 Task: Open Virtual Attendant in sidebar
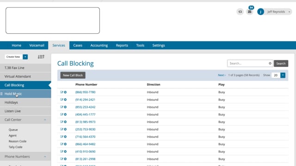point(25,77)
